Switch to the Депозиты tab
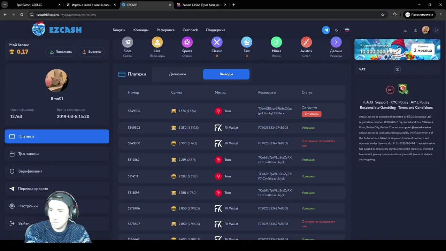Screen dimensions: 446x251 (x=177, y=74)
